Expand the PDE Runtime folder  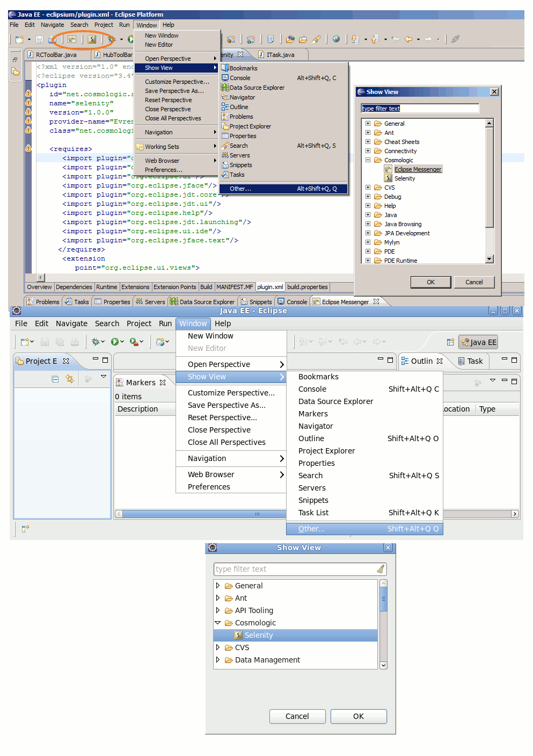click(x=368, y=261)
